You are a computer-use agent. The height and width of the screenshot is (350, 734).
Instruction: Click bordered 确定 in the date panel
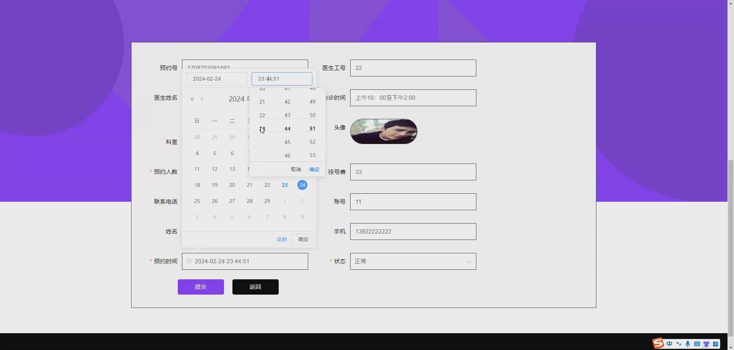click(x=303, y=239)
